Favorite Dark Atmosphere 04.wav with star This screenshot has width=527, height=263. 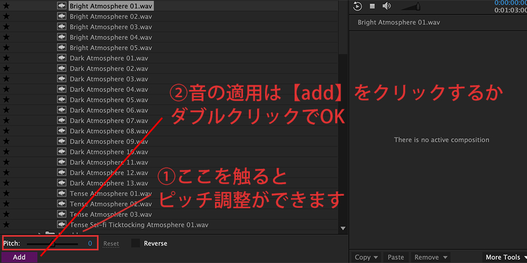pos(6,89)
